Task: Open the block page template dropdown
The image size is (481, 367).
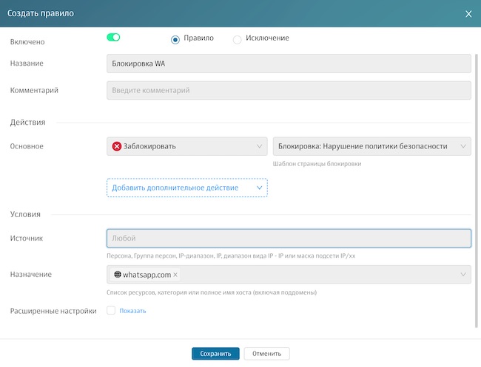Action: (x=371, y=146)
